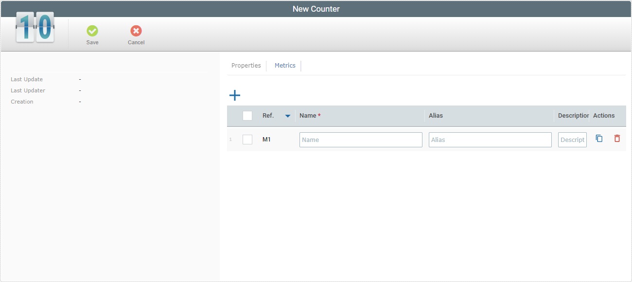
Task: Add a new metric with plus icon
Action: tap(235, 95)
